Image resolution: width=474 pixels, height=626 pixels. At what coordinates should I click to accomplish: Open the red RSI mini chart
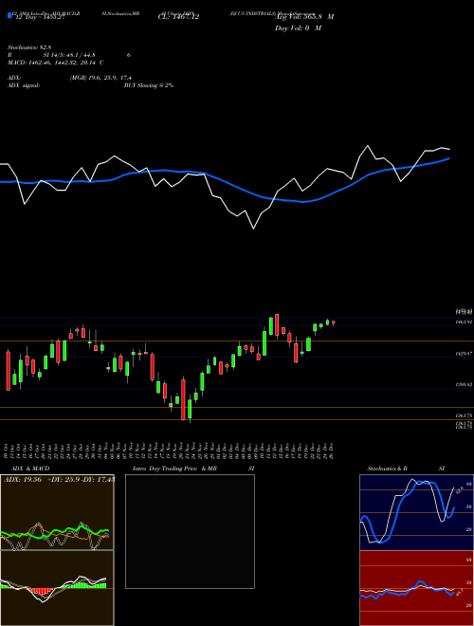click(x=416, y=588)
